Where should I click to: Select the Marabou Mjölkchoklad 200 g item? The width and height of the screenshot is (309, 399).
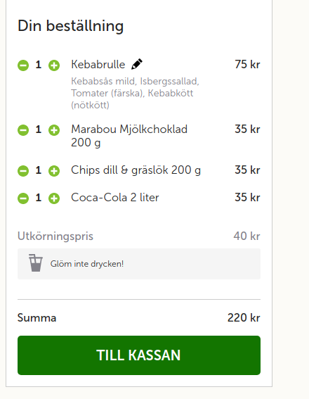[x=129, y=136]
